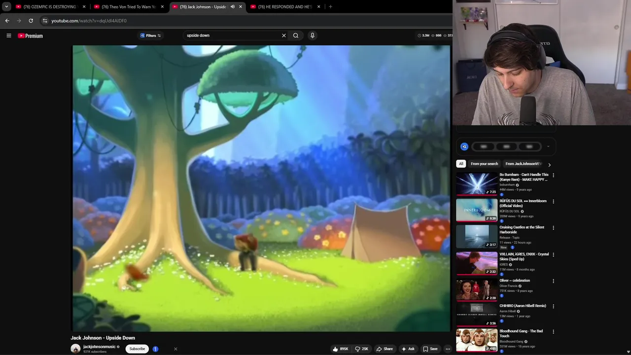Viewport: 631px width, 355px height.
Task: Switch to the OZEMPIC IS DESTROYING tab
Action: [x=50, y=7]
